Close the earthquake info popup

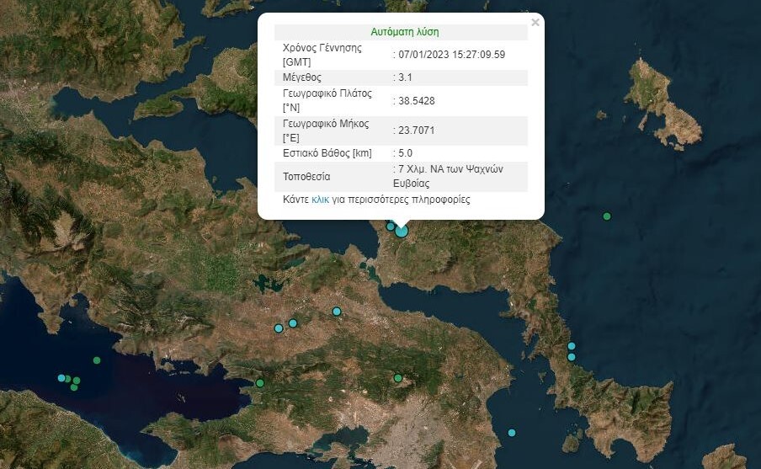[x=535, y=23]
